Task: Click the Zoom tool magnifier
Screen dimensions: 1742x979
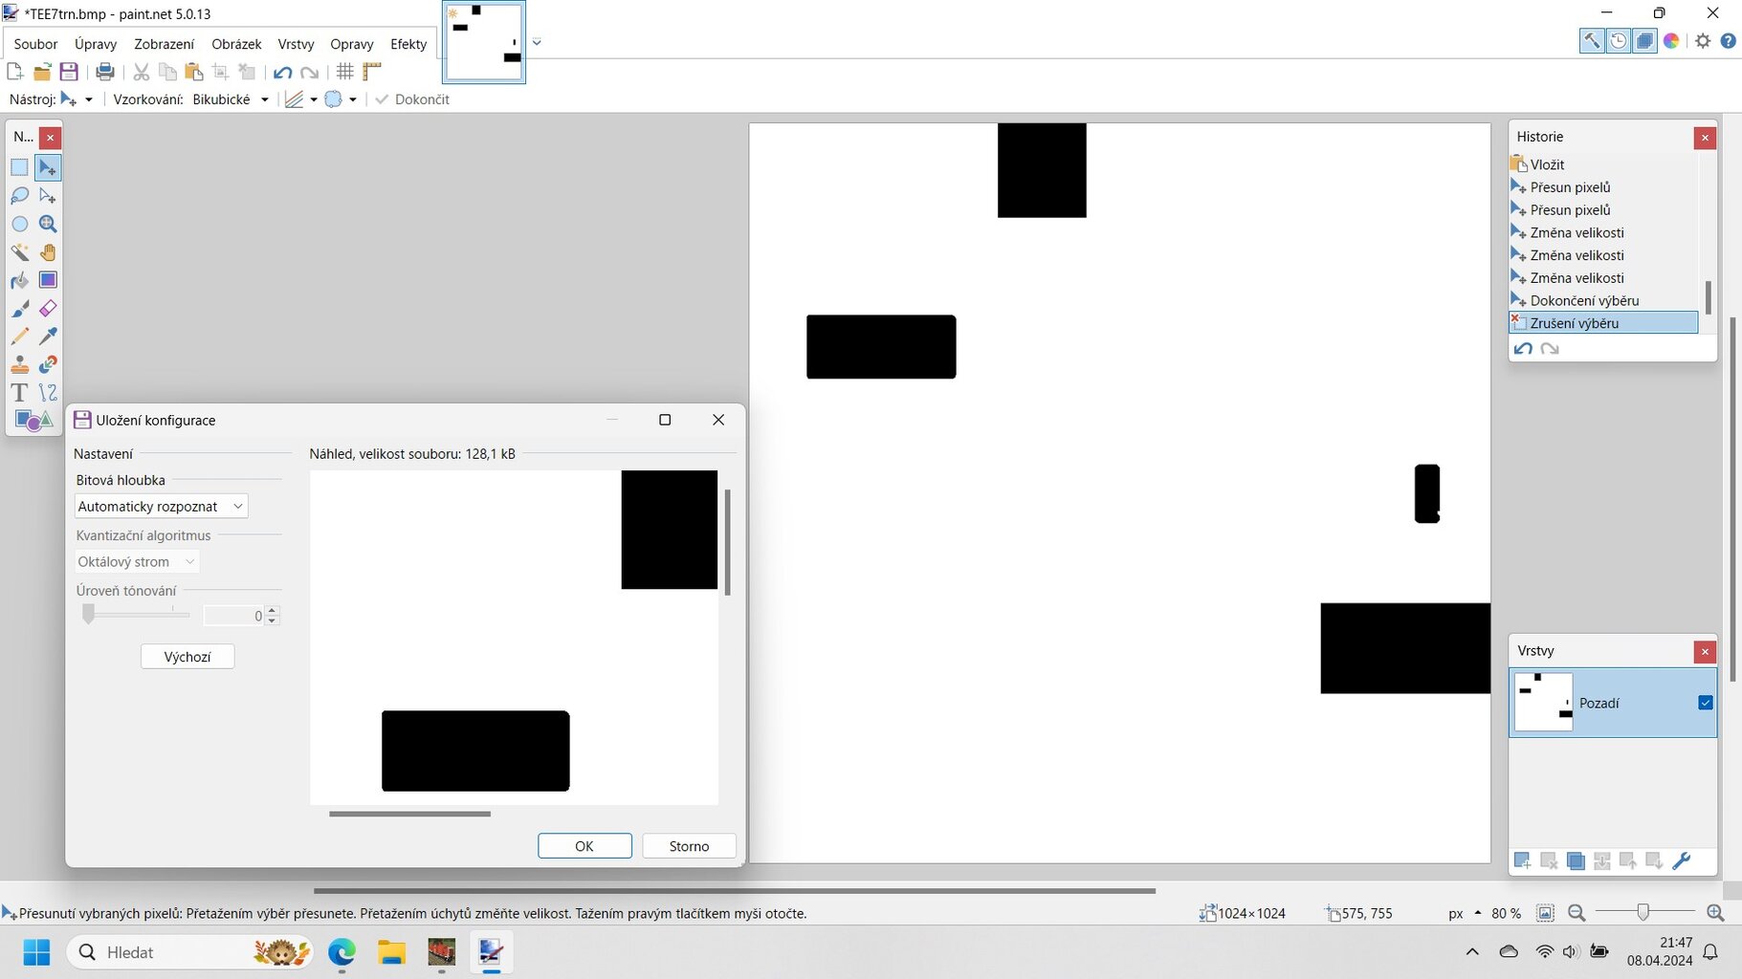Action: point(48,224)
